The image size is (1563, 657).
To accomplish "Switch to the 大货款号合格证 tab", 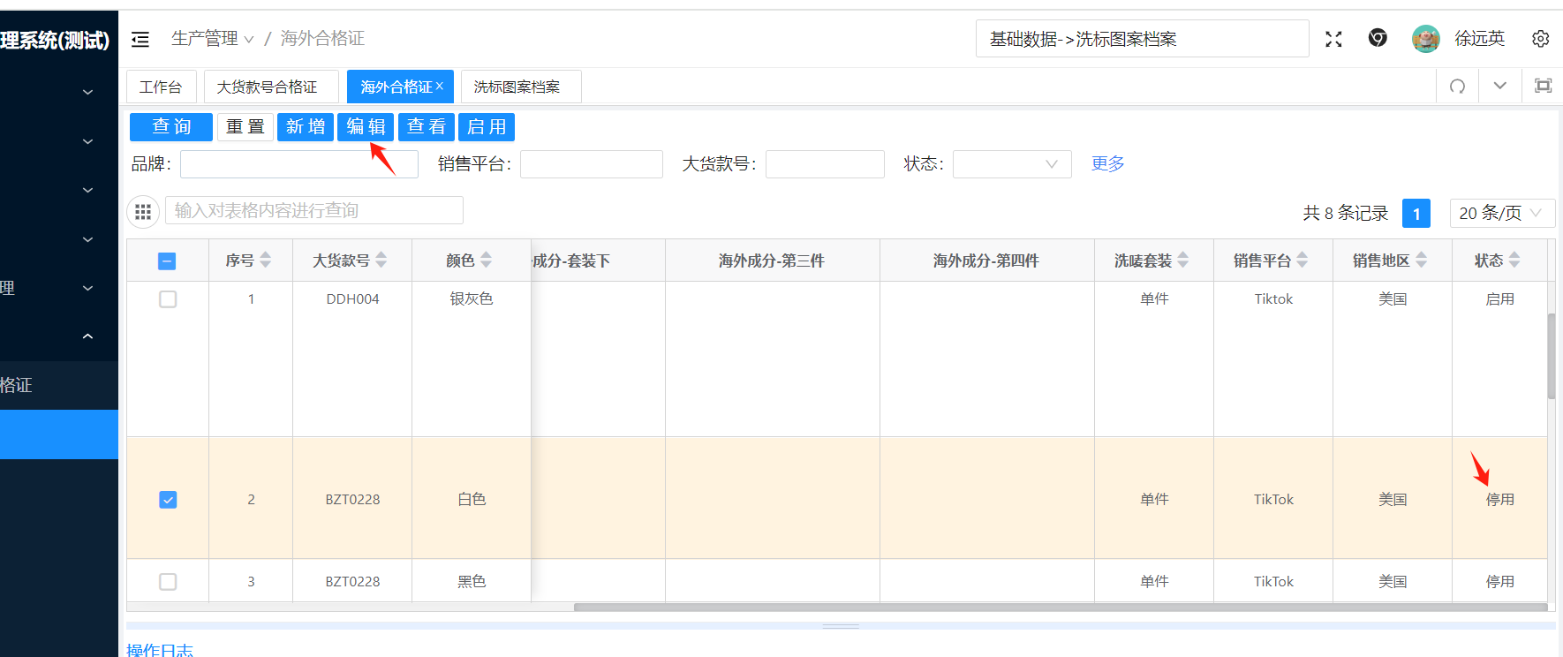I will pos(267,87).
